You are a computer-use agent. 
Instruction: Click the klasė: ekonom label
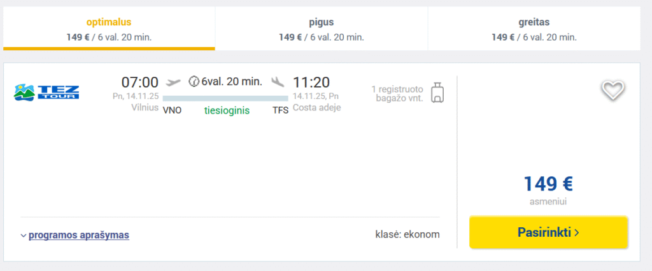tap(407, 235)
